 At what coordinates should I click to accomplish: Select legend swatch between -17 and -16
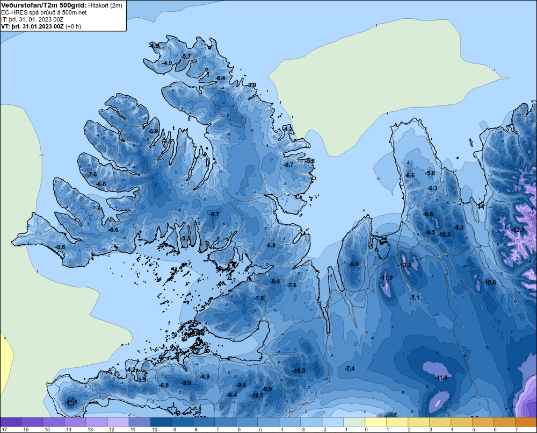[11, 422]
